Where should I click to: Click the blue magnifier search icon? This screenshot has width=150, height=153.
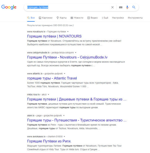[134, 7]
